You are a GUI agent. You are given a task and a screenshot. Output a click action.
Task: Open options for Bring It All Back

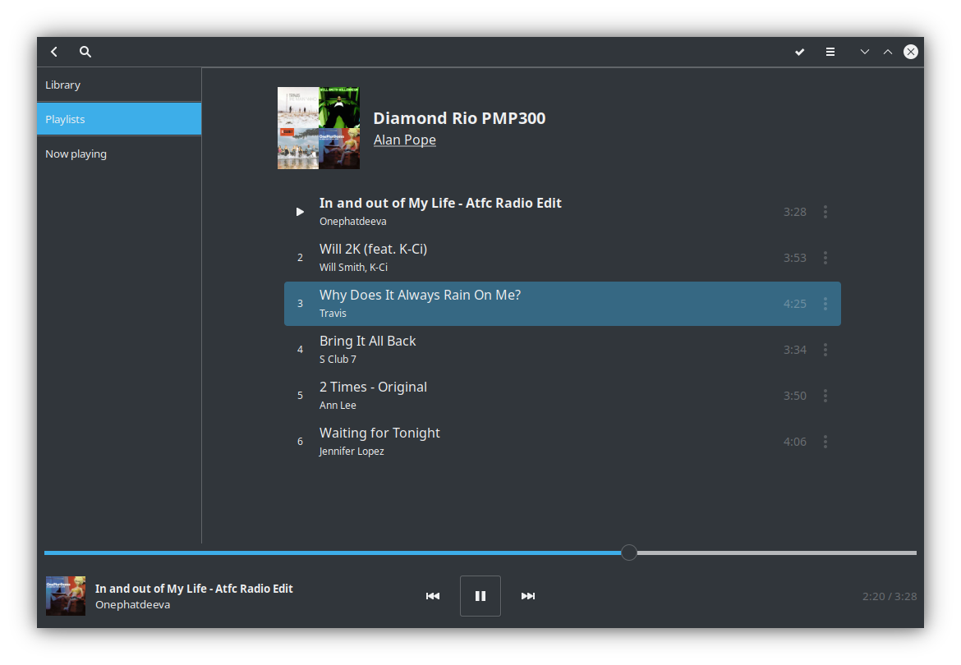tap(825, 350)
